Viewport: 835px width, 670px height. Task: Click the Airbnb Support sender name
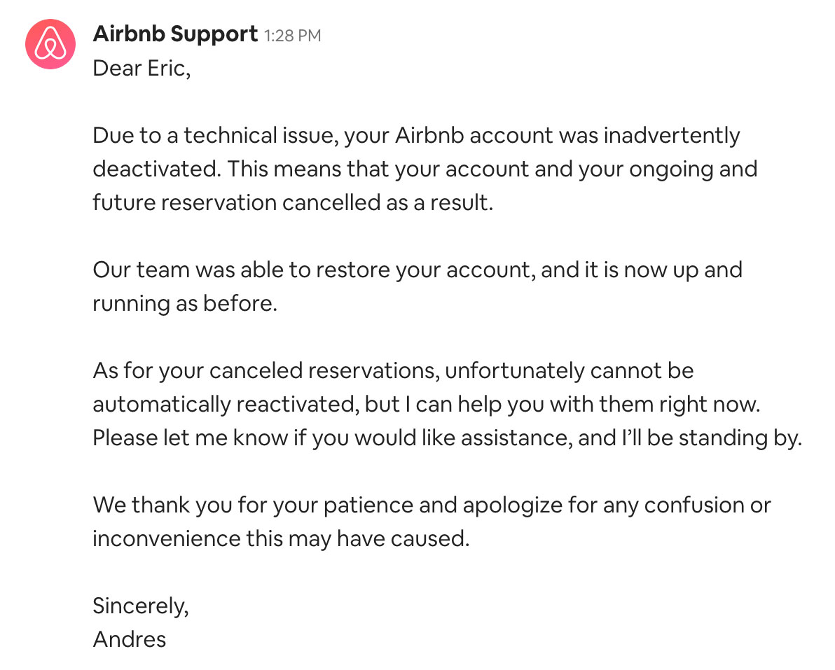point(175,34)
